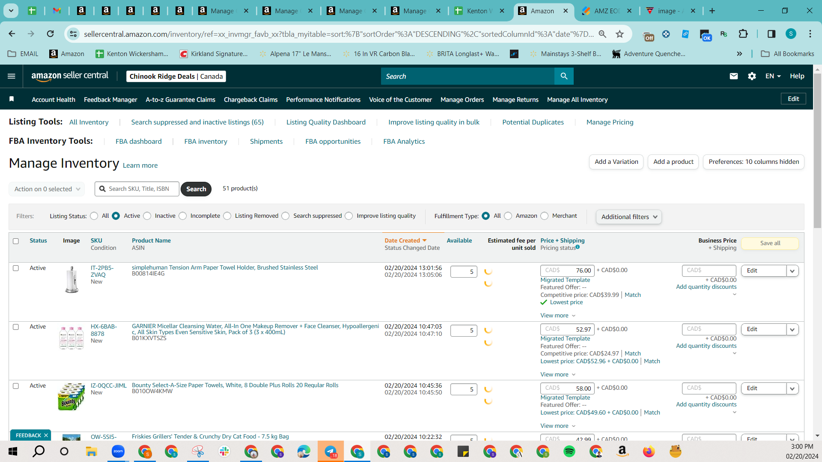This screenshot has width=822, height=462.
Task: Open the Chrome three-dot menu
Action: pyautogui.click(x=810, y=34)
